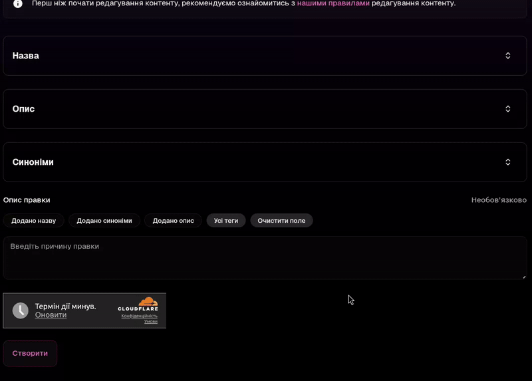Click the Опис правки label
The image size is (532, 381).
(27, 200)
